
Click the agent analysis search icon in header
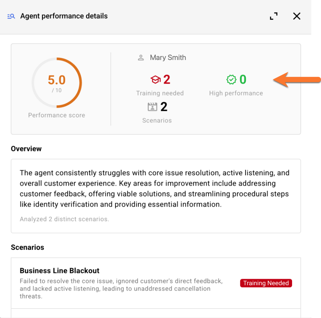(11, 16)
